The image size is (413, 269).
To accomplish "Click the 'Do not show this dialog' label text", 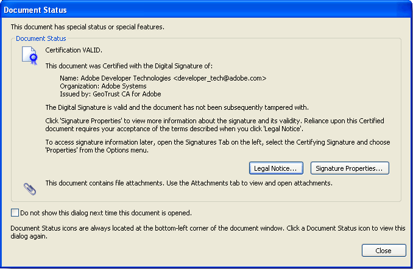I will 106,213.
